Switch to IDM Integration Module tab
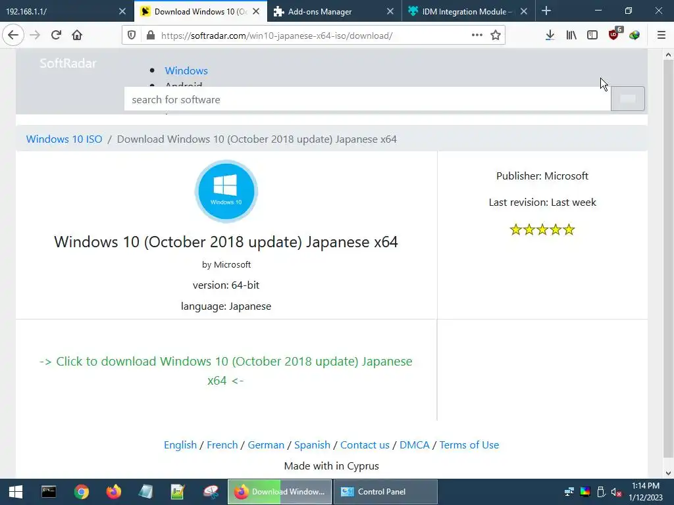 pyautogui.click(x=462, y=11)
